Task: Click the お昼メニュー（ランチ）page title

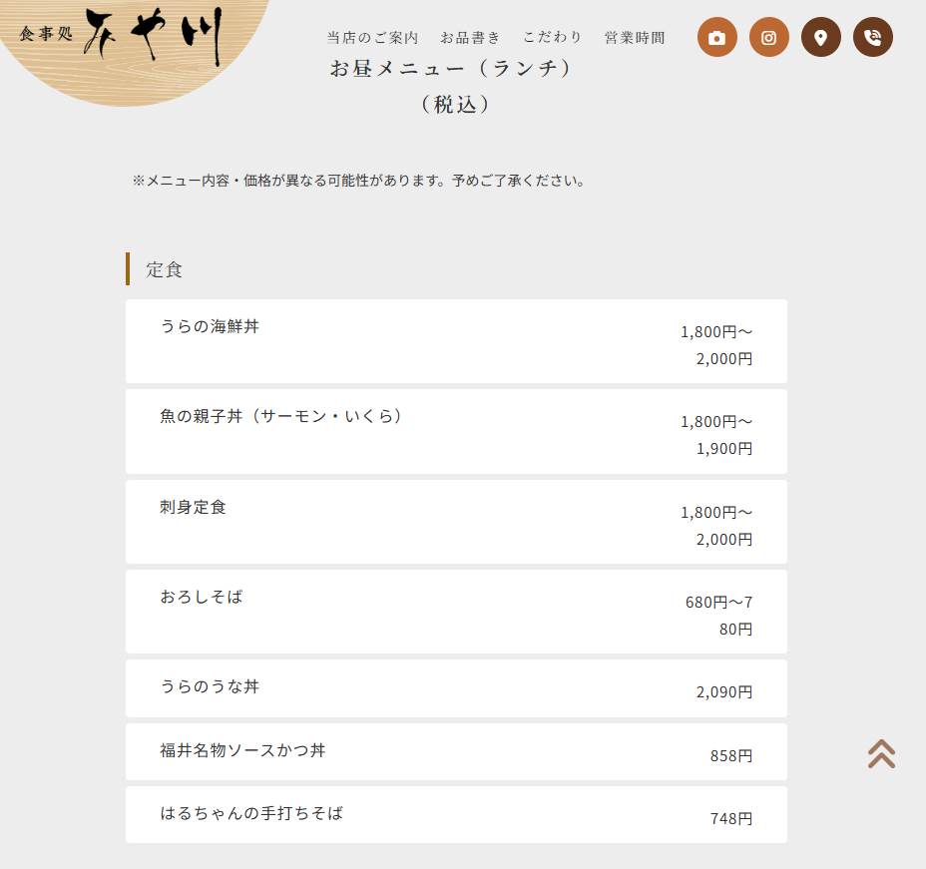Action: [456, 68]
